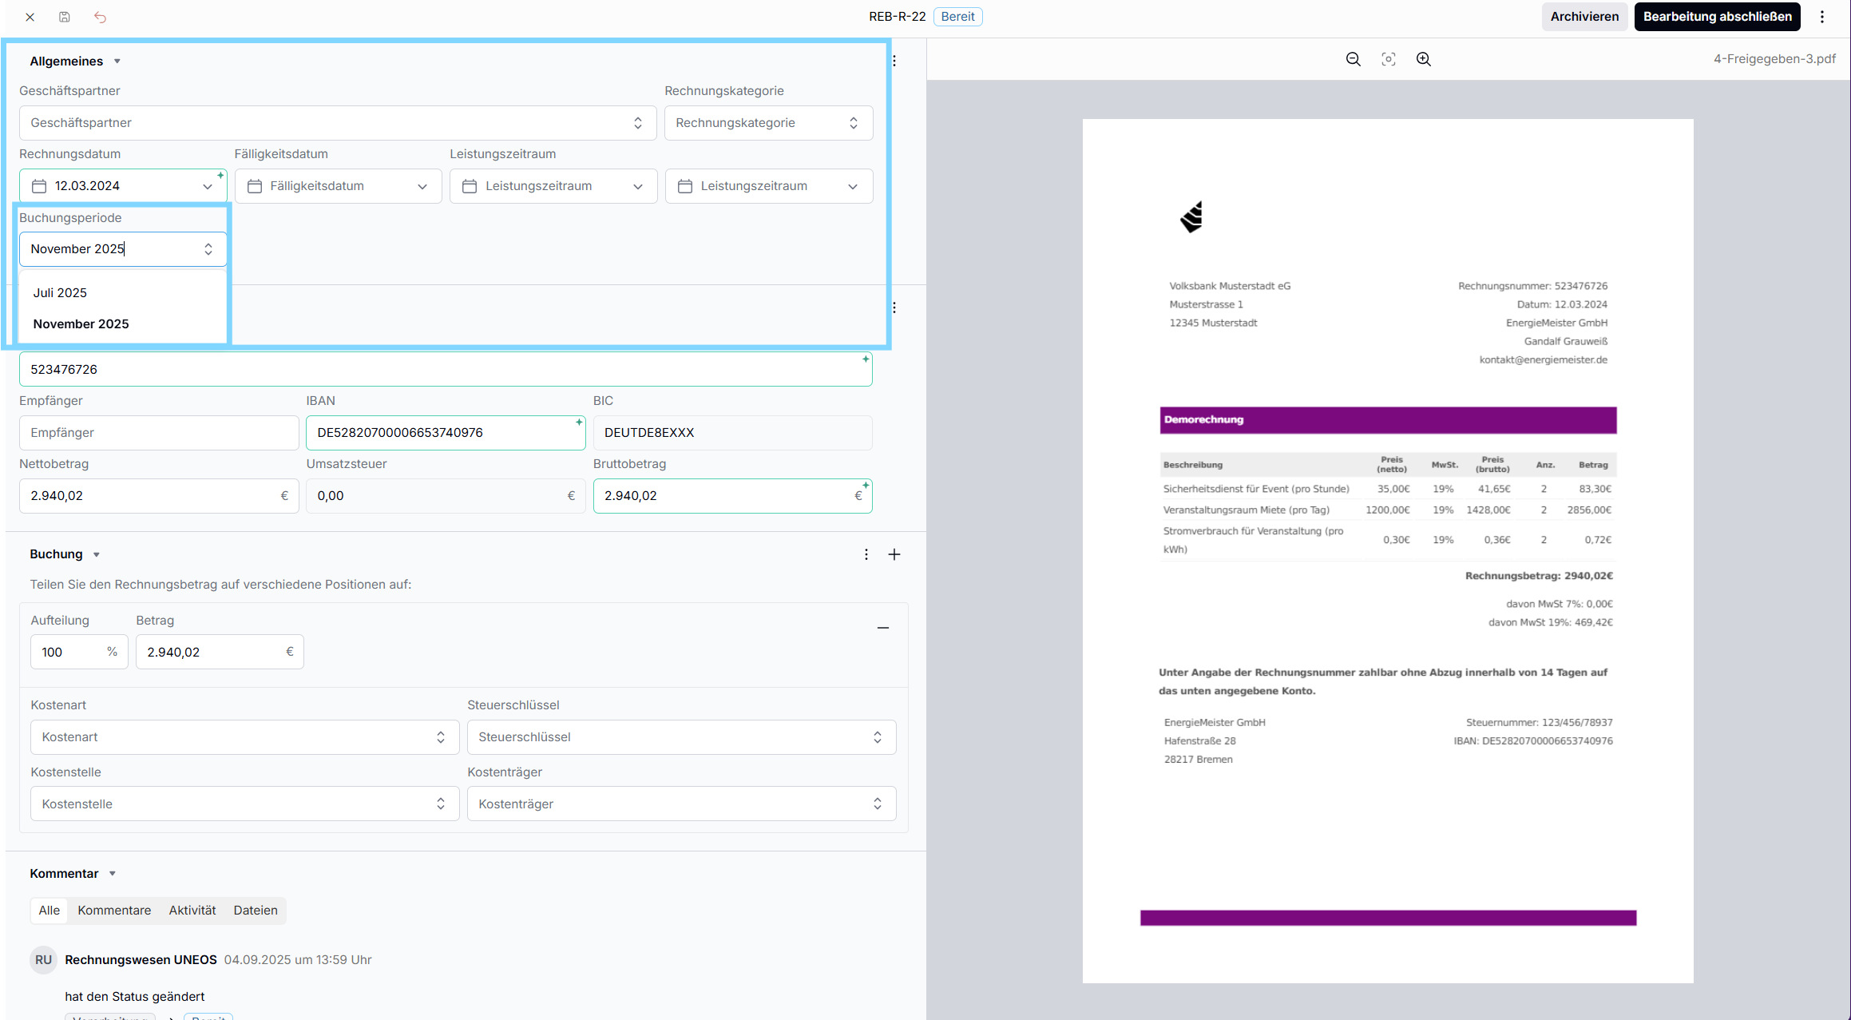This screenshot has width=1851, height=1020.
Task: Open Allgemeines section three-dot menu
Action: [x=894, y=61]
